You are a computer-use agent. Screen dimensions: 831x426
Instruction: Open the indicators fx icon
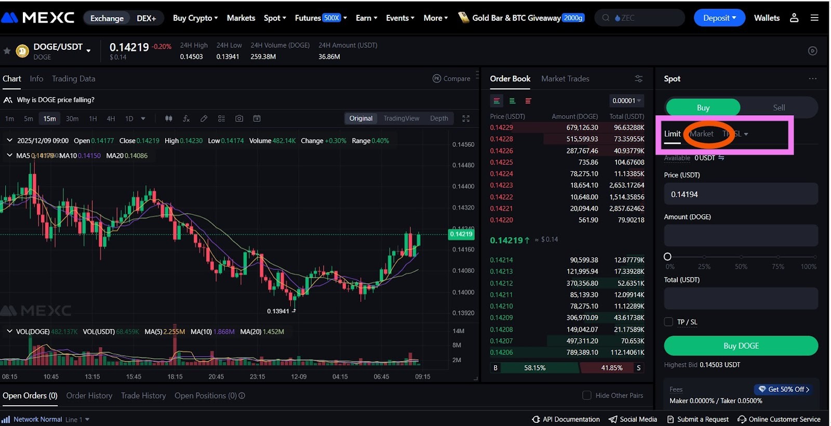pyautogui.click(x=186, y=119)
